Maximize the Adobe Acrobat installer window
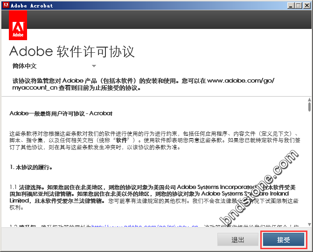The width and height of the screenshot is (313, 252). pyautogui.click(x=299, y=6)
